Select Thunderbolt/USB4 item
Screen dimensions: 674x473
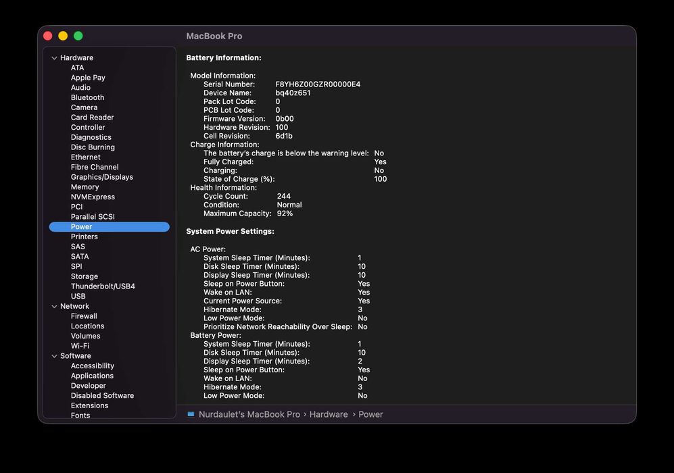[103, 286]
